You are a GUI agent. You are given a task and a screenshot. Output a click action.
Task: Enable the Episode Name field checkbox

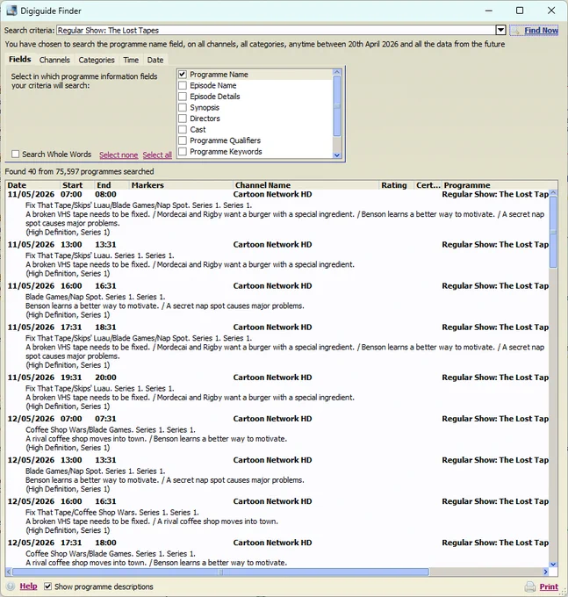(x=183, y=85)
